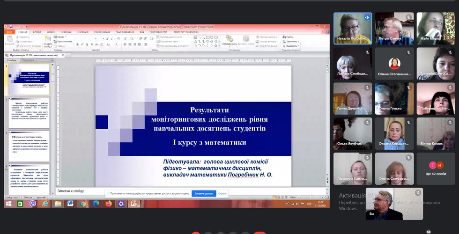Switch to Normal view in status bar

tap(274, 197)
